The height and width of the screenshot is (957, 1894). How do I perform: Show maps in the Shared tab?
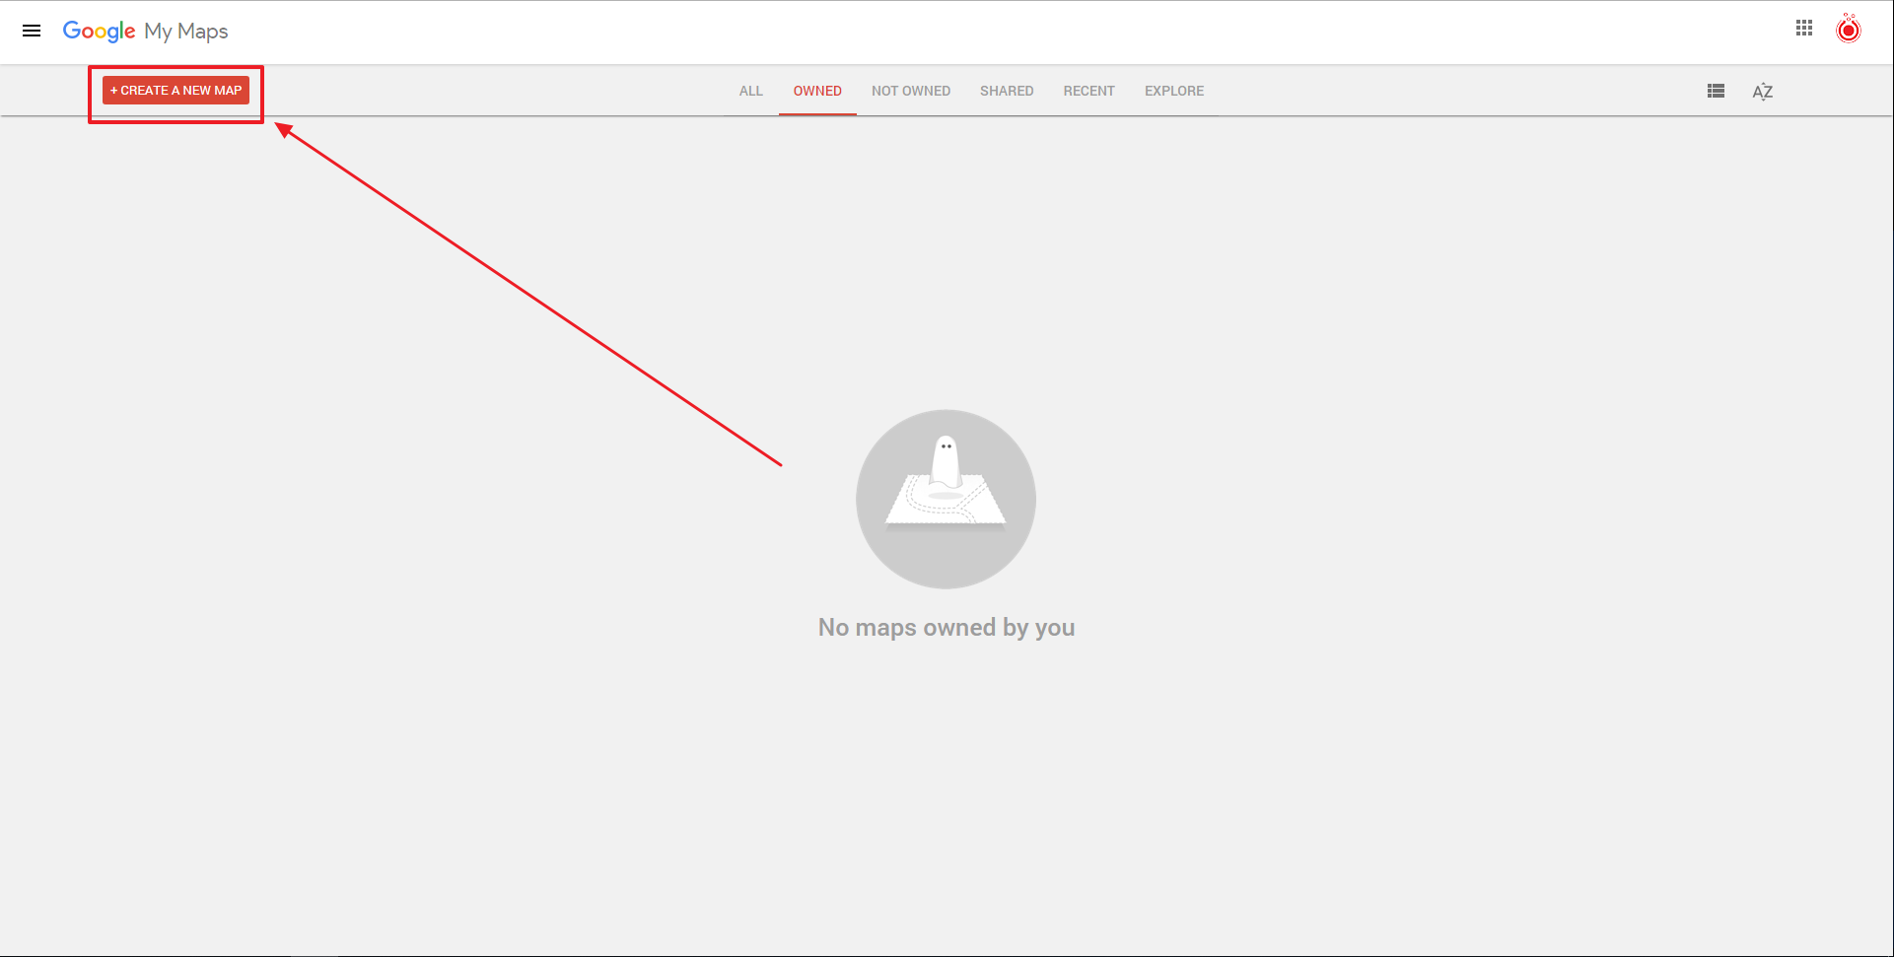pyautogui.click(x=1006, y=91)
